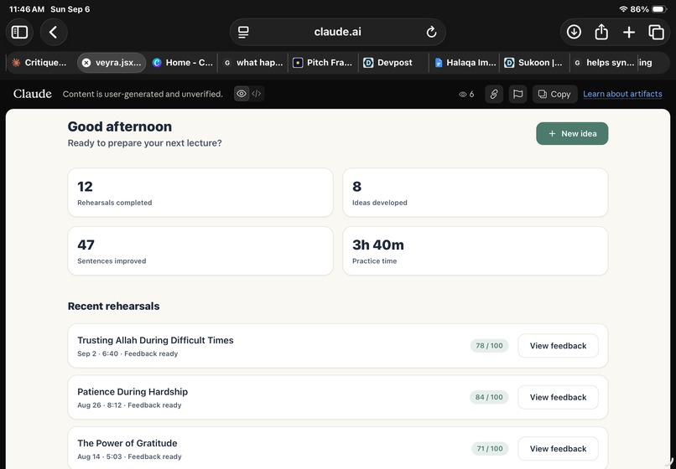This screenshot has width=676, height=469.
Task: Tap the Wi-Fi status icon
Action: pos(623,9)
